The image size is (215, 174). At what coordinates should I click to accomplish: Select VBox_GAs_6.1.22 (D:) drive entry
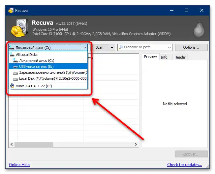[48, 86]
